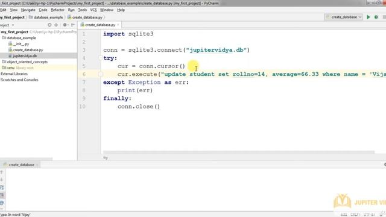The width and height of the screenshot is (386, 217).
Task: Click the jupitervidya.db file icon
Action: (x=10, y=56)
